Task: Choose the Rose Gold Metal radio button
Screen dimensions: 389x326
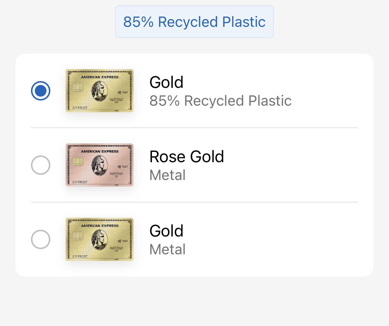Action: [41, 165]
